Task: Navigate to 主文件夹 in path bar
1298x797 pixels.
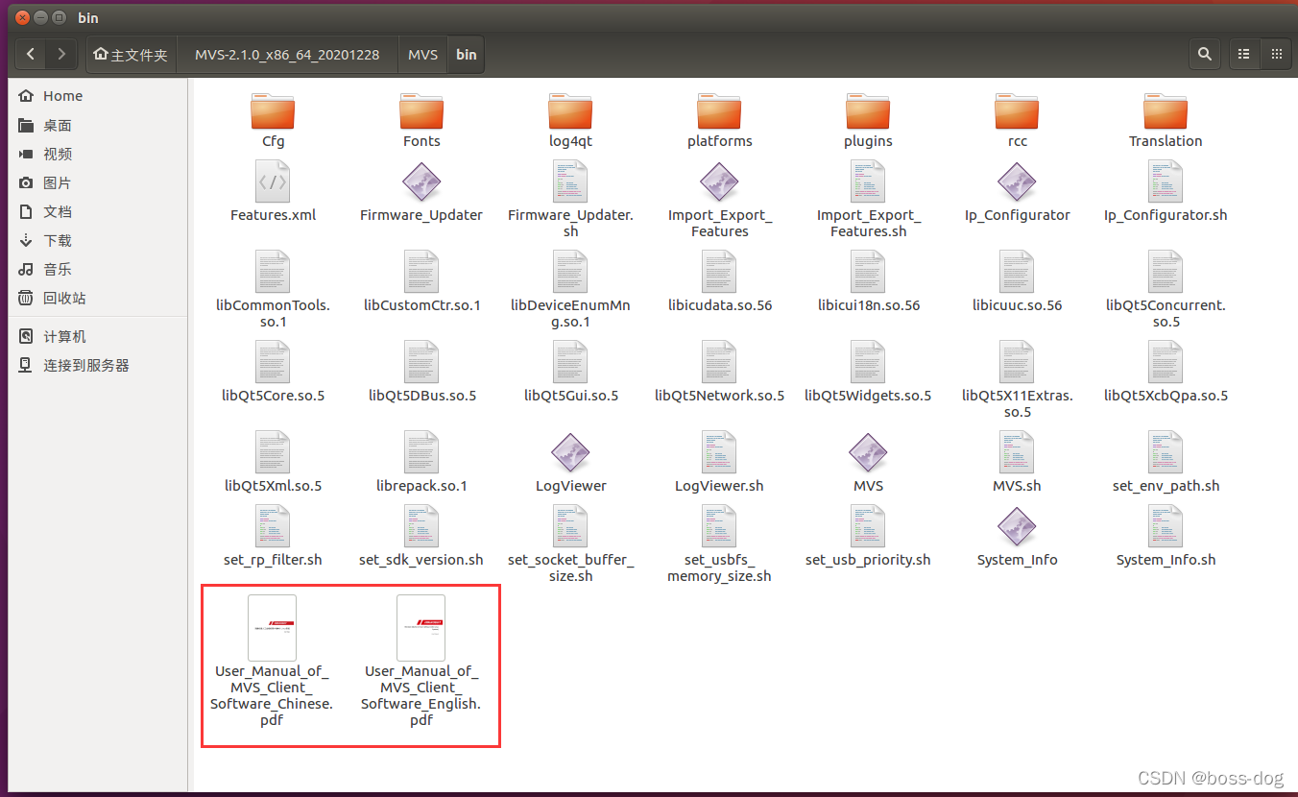Action: pos(131,55)
